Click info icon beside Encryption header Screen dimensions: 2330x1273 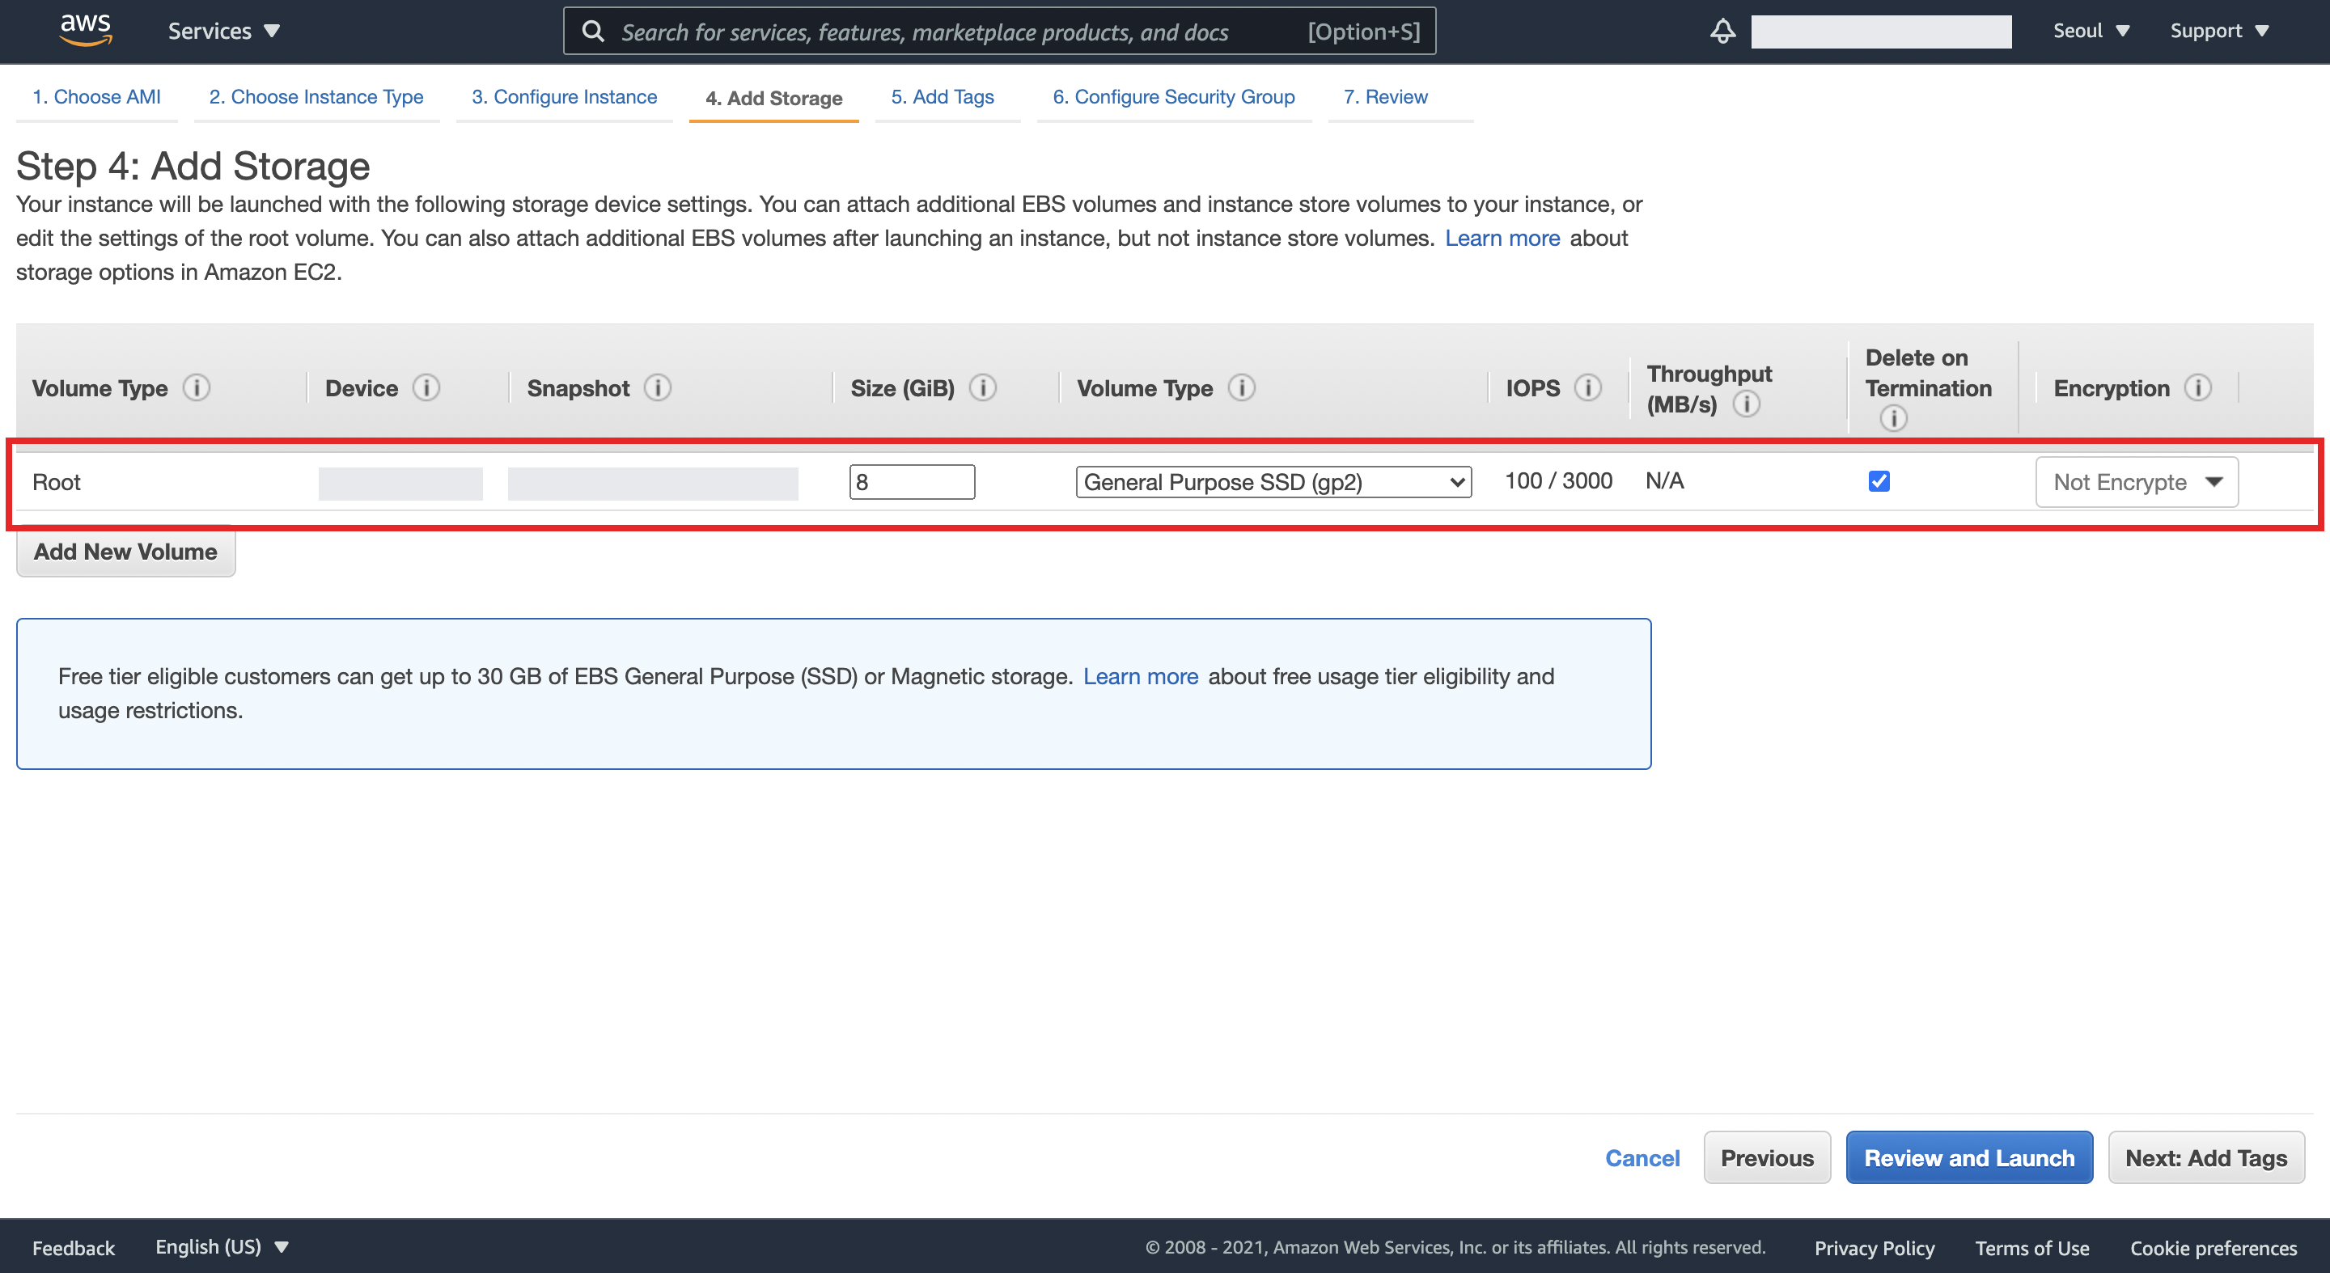point(2198,388)
